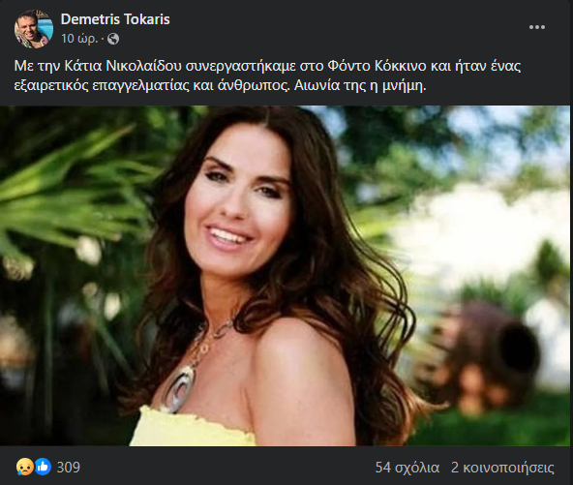Click the words Φόντο Κόκκινο in post

pos(377,66)
